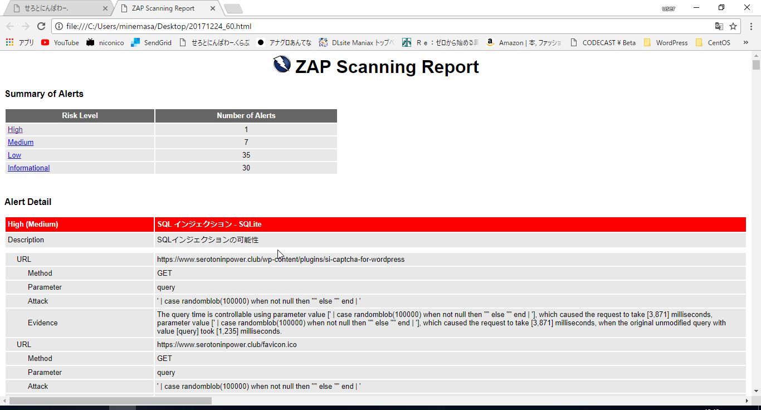Click the ZAP Scanning Report page heading
The image size is (761, 410).
[x=387, y=66]
